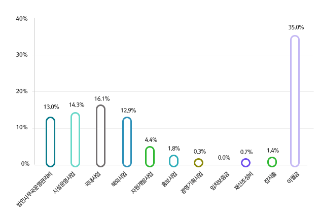Image resolution: width=319 pixels, height=215 pixels.
Task: Click the 40% y-axis label
Action: [x=22, y=19]
